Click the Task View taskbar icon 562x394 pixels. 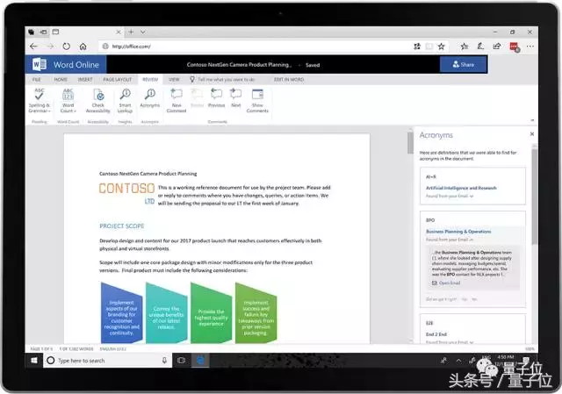(182, 361)
